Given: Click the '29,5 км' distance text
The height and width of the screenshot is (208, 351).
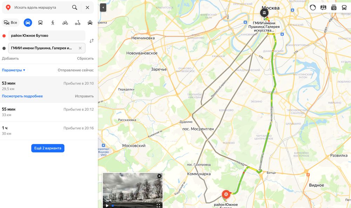Looking at the screenshot, I should pos(8,89).
